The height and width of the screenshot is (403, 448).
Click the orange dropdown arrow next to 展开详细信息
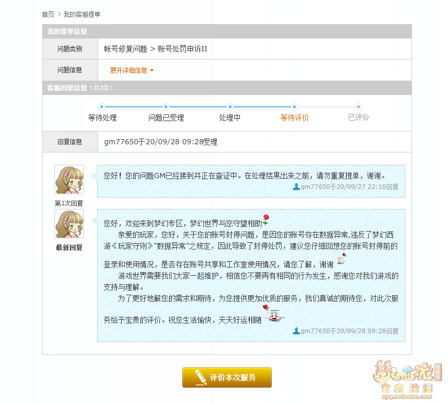(x=152, y=70)
